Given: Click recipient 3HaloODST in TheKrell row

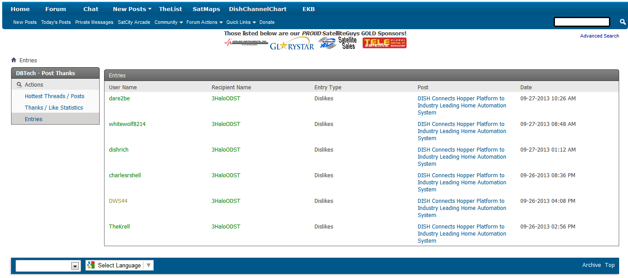Looking at the screenshot, I should point(226,226).
